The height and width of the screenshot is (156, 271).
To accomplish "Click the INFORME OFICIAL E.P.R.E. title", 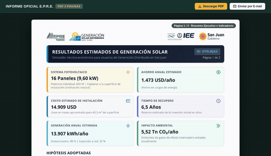I will [x=29, y=6].
